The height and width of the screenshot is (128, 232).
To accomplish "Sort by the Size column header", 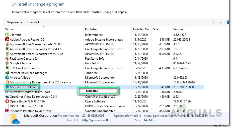I will coord(156,29).
